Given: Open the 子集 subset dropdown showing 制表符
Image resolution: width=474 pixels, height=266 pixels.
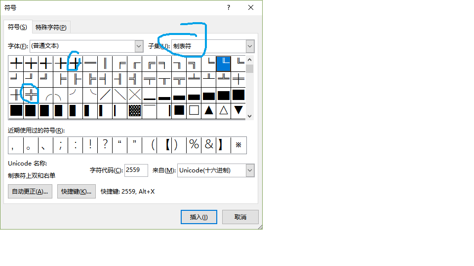Looking at the screenshot, I should [250, 46].
